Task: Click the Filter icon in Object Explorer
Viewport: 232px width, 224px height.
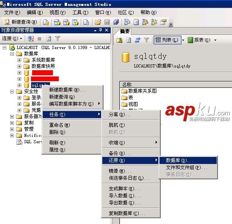Action: (58, 39)
